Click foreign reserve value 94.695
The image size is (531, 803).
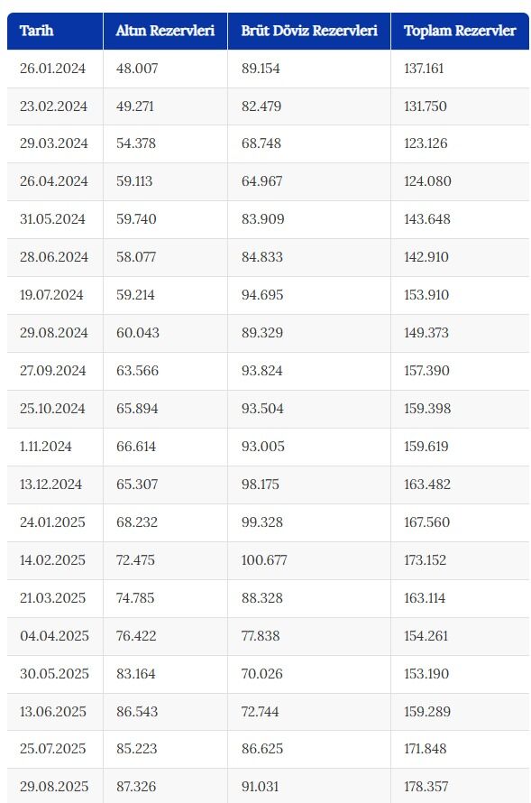(262, 295)
